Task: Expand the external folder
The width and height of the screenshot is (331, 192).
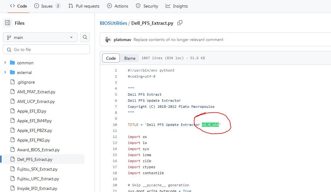Action: [5, 72]
